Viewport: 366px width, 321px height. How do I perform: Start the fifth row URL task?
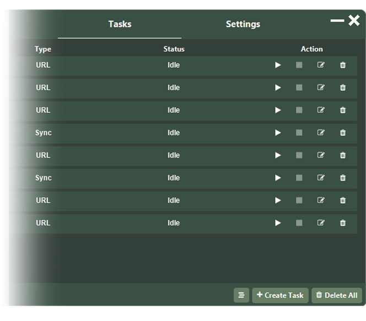coord(278,155)
